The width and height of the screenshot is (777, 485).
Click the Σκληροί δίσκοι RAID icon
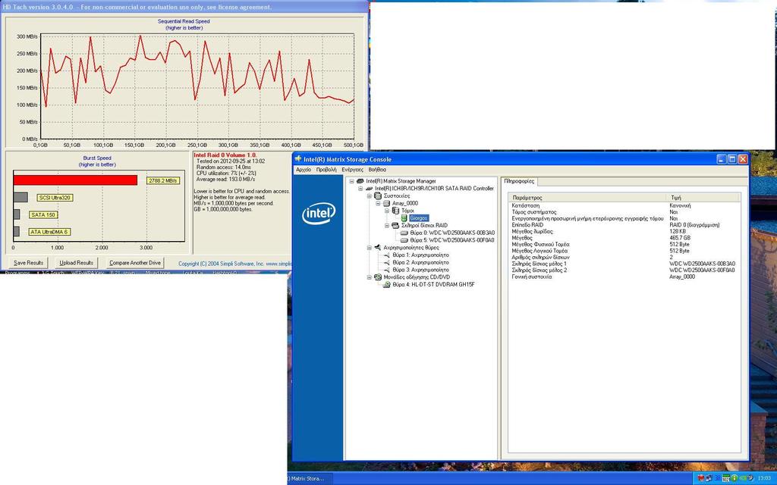395,226
